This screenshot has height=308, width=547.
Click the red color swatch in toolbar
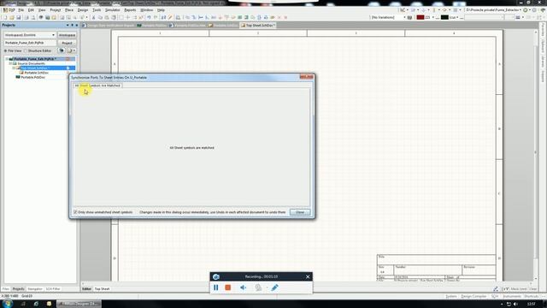click(x=420, y=17)
